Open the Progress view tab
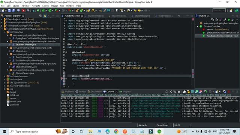Image resolution: width=240 pixels, height=135 pixels. point(125,91)
